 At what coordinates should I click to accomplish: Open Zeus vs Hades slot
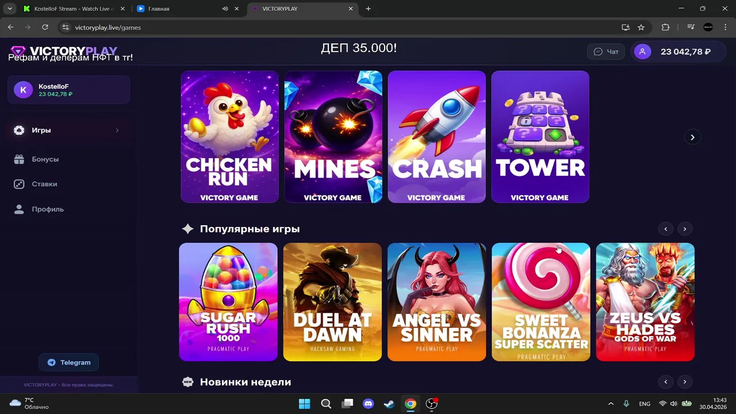(645, 302)
